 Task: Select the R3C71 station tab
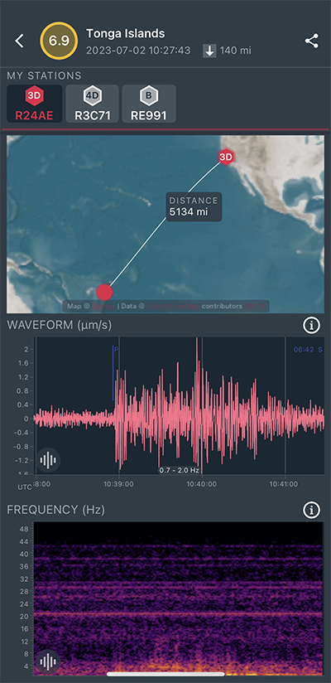click(x=92, y=104)
